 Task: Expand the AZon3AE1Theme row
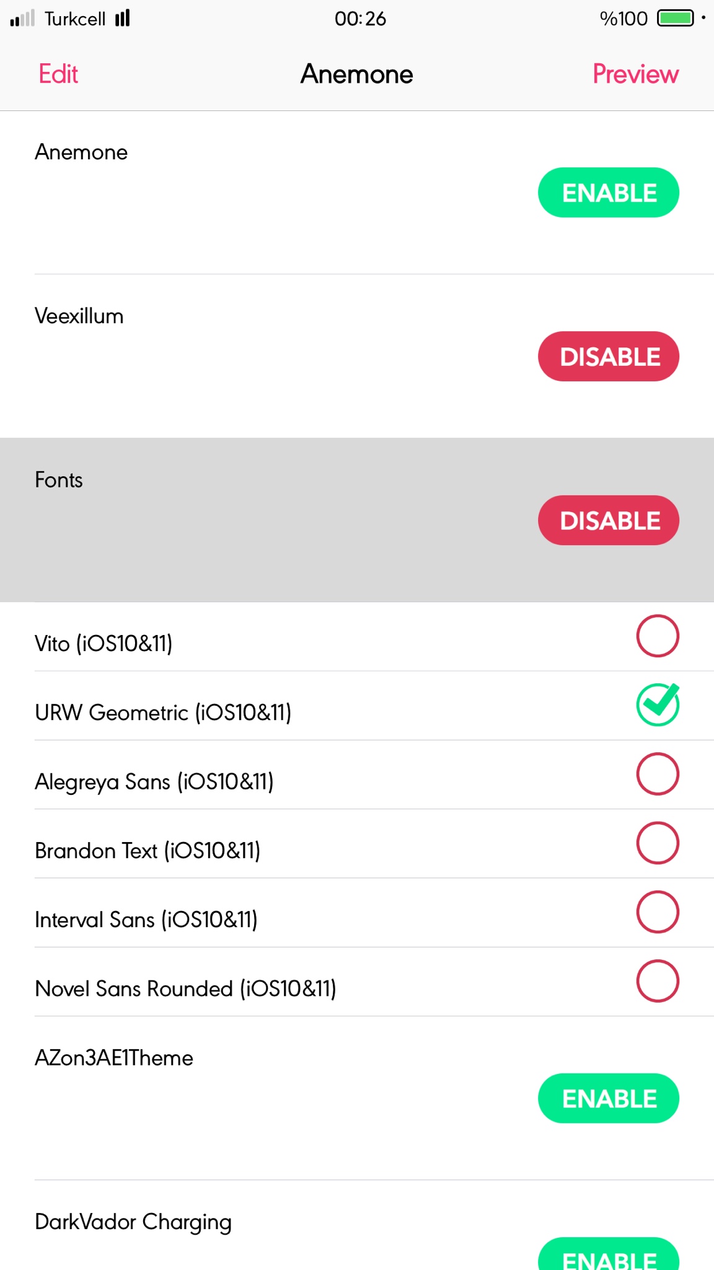point(248,1098)
